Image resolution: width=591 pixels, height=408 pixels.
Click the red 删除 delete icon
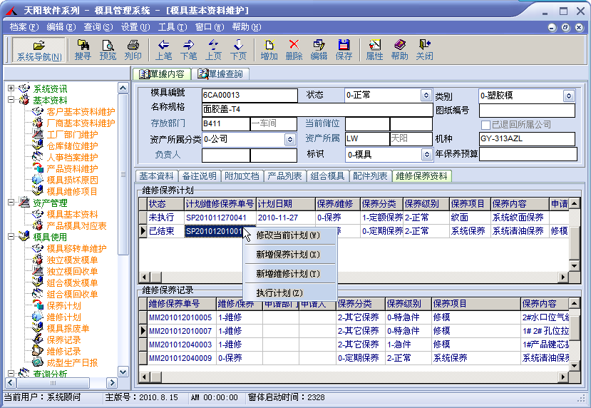[294, 49]
